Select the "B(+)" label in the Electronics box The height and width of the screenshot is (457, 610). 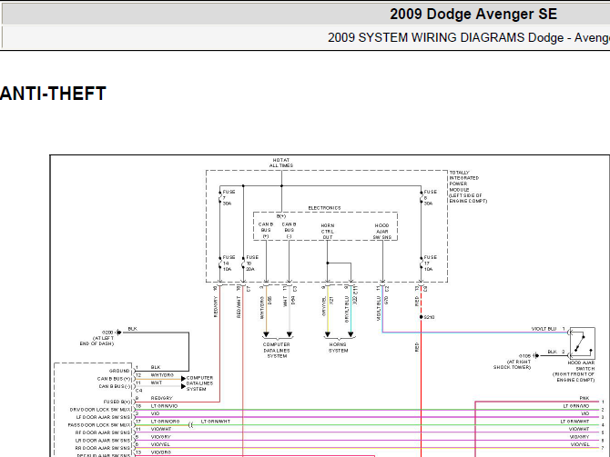click(x=281, y=216)
